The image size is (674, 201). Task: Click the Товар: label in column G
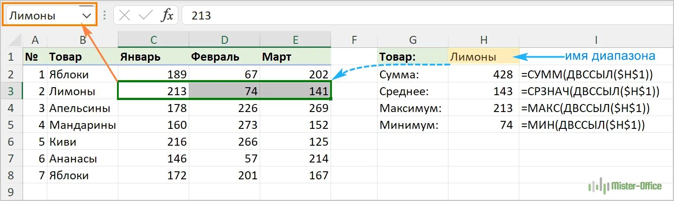[x=413, y=57]
